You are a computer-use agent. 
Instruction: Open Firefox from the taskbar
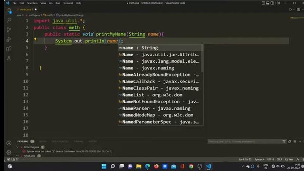tap(156, 166)
